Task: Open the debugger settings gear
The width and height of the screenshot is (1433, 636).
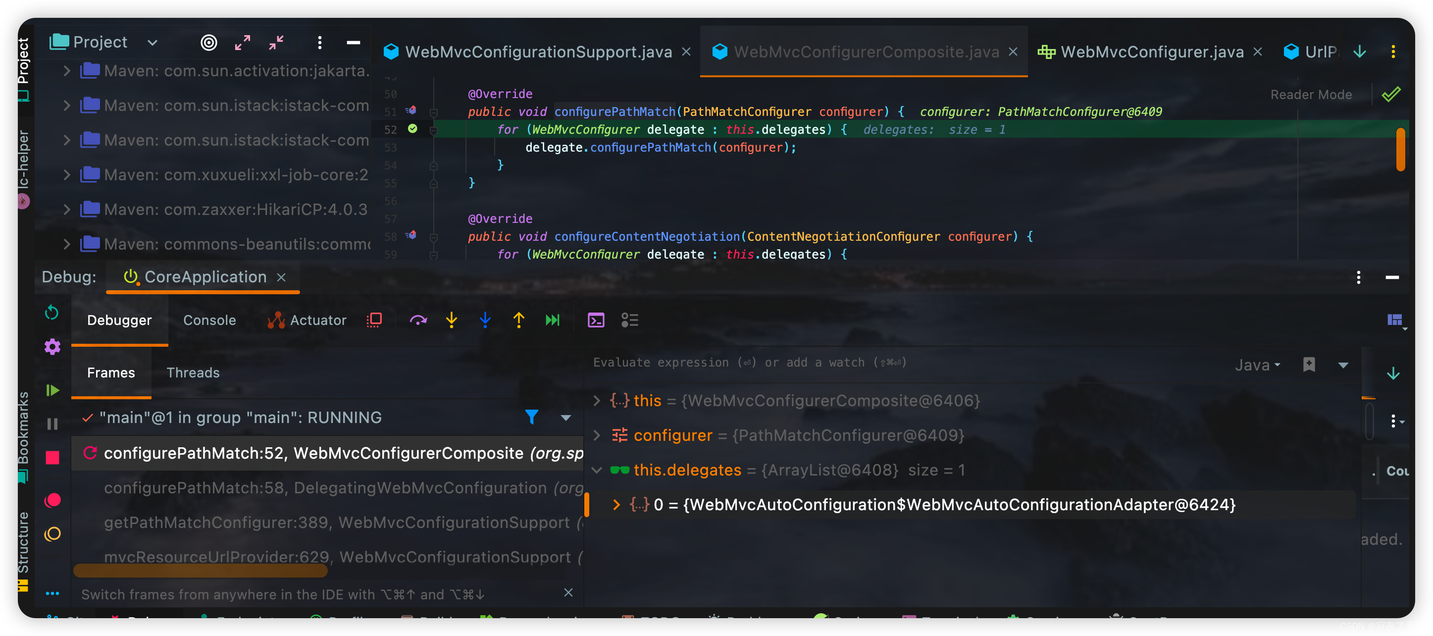Action: (x=51, y=347)
